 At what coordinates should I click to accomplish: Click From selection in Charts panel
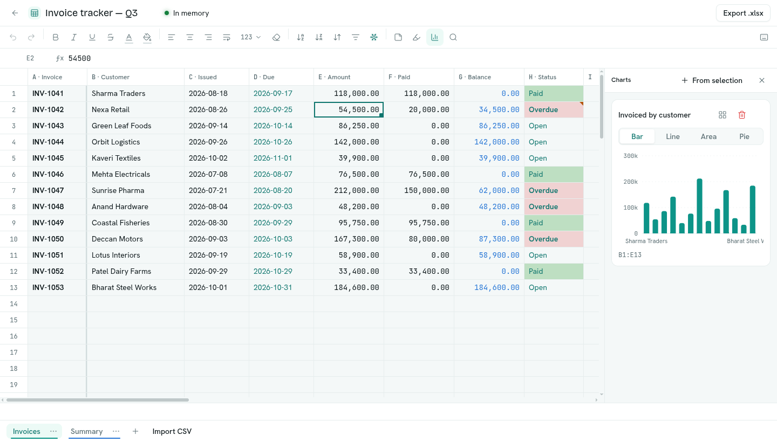pos(712,80)
